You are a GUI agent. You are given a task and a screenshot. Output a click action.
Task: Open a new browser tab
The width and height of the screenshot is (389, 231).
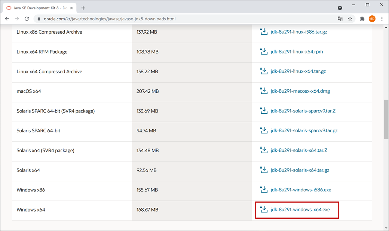83,8
